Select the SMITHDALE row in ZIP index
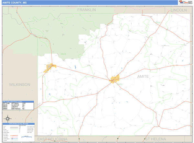The height and width of the screenshot is (143, 194). click(16, 109)
